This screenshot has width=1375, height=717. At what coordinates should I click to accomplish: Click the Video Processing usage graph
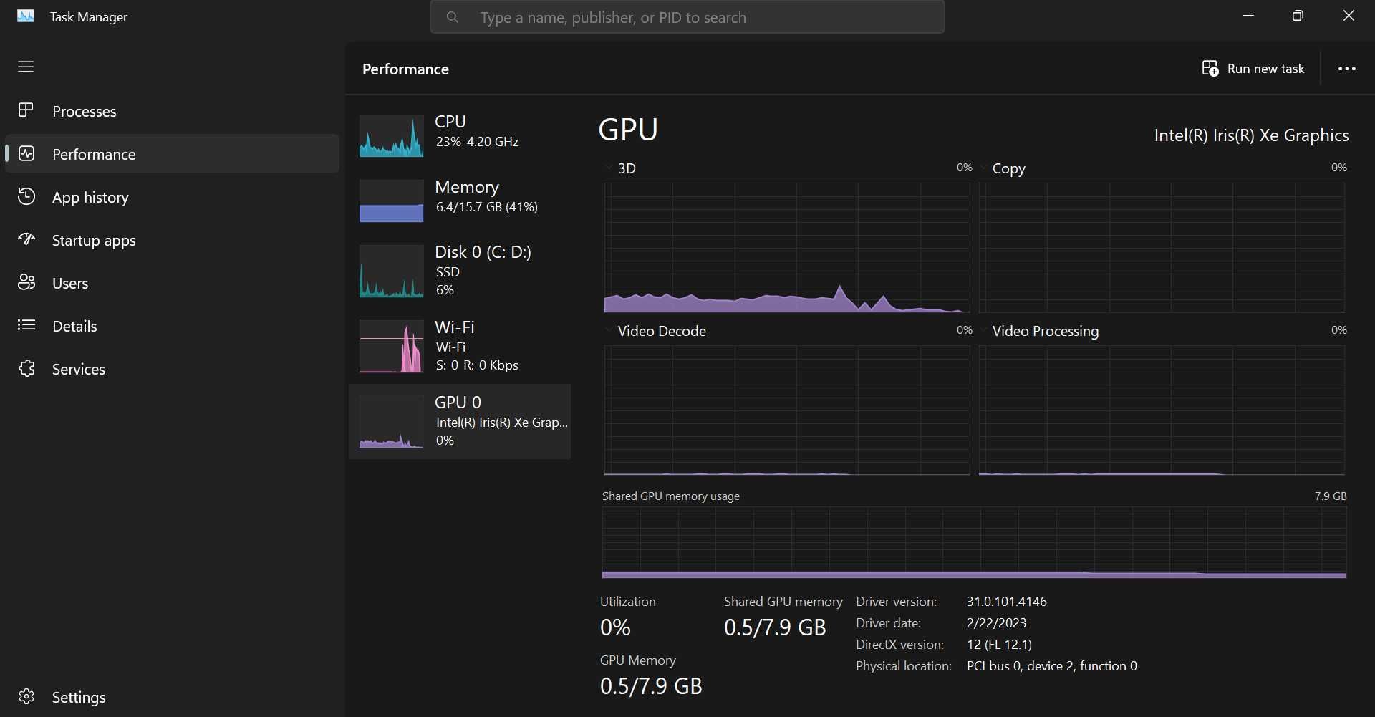tap(1162, 410)
